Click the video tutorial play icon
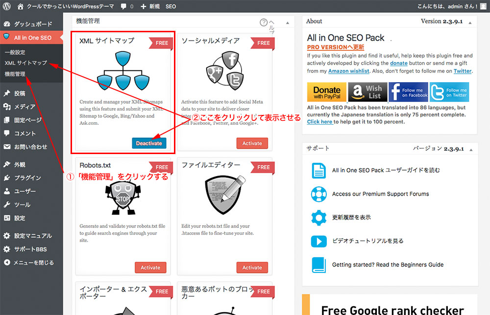This screenshot has height=315, width=490. click(x=319, y=241)
